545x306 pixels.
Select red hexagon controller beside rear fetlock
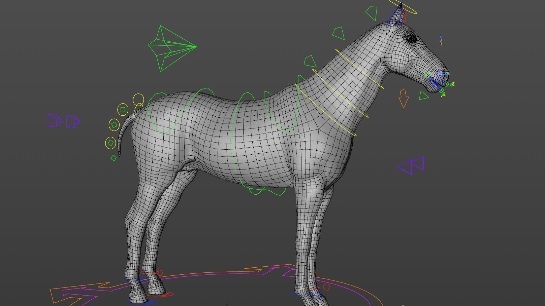click(x=160, y=273)
